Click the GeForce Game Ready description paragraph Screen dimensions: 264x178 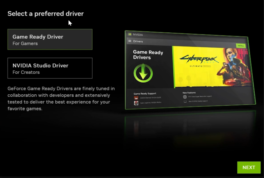pos(60,98)
